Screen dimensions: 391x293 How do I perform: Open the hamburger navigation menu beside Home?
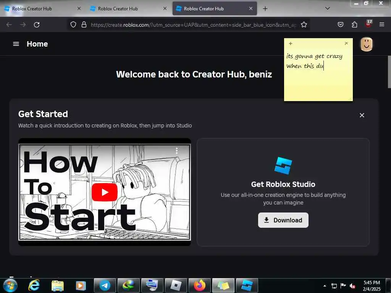pos(16,44)
